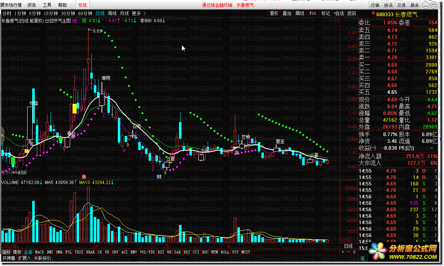The image size is (444, 266).
Task: Open F10 company information
Action: pyautogui.click(x=313, y=13)
